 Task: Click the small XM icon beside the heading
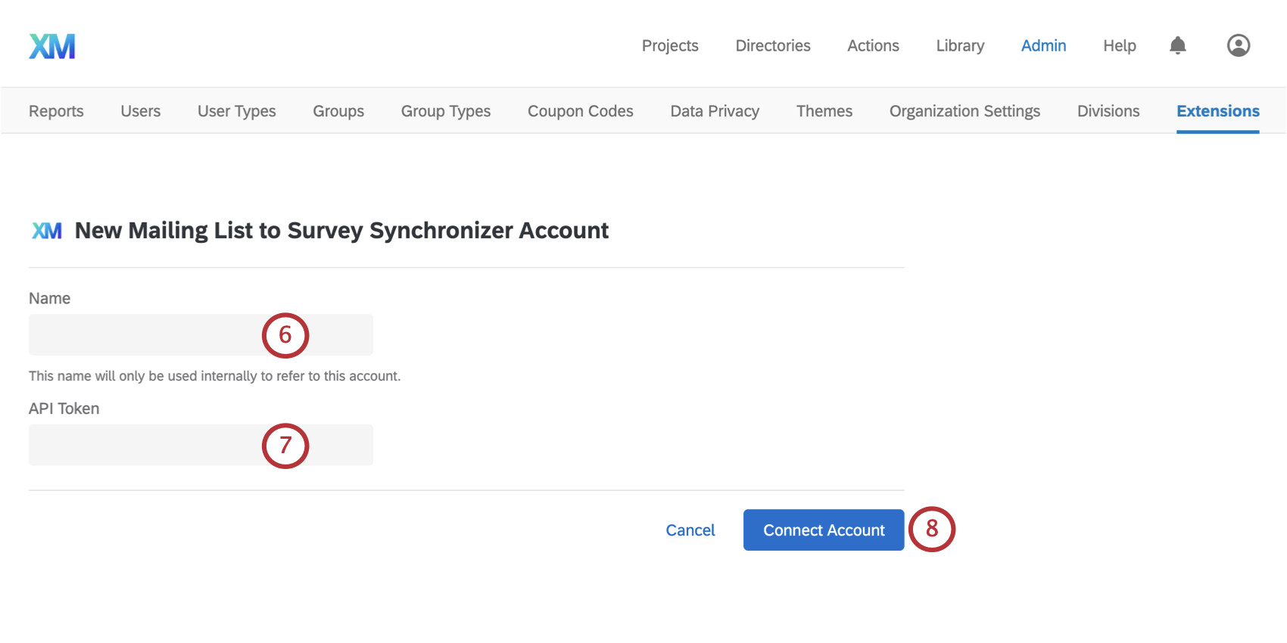pos(47,231)
